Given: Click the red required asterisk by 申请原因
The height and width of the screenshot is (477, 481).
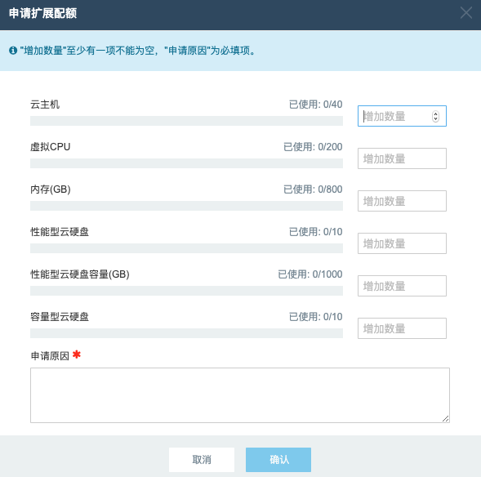Looking at the screenshot, I should [x=77, y=354].
